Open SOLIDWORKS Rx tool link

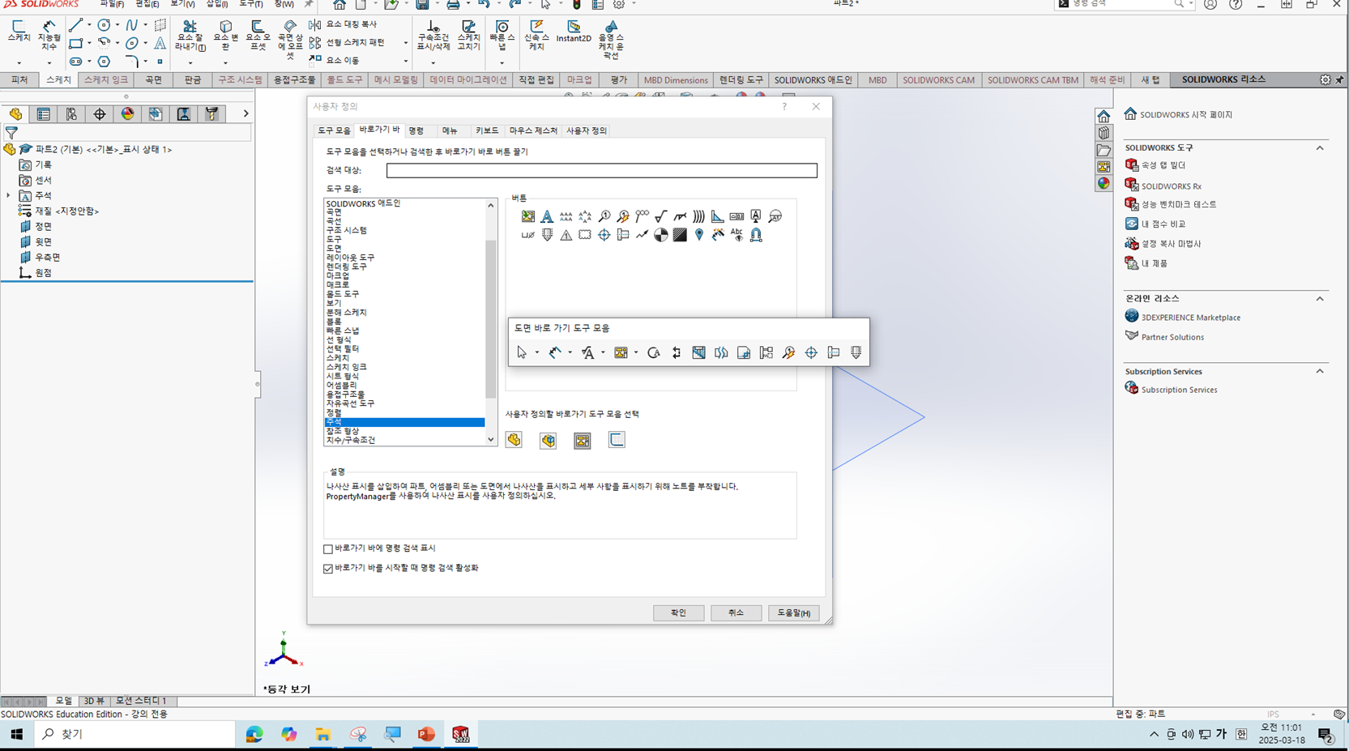(1171, 186)
